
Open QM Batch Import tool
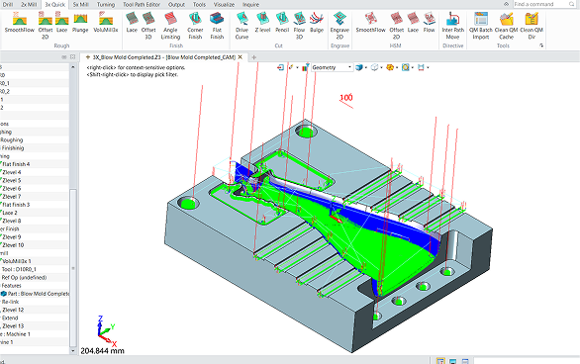click(480, 26)
